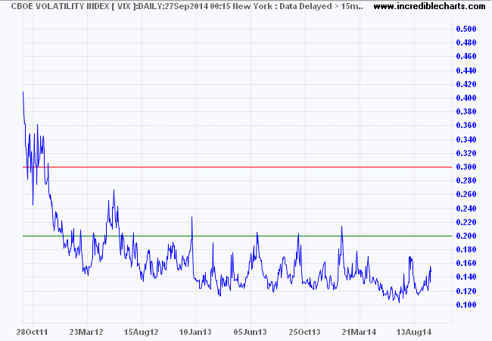Click the 0.220 price axis label

tap(466, 222)
